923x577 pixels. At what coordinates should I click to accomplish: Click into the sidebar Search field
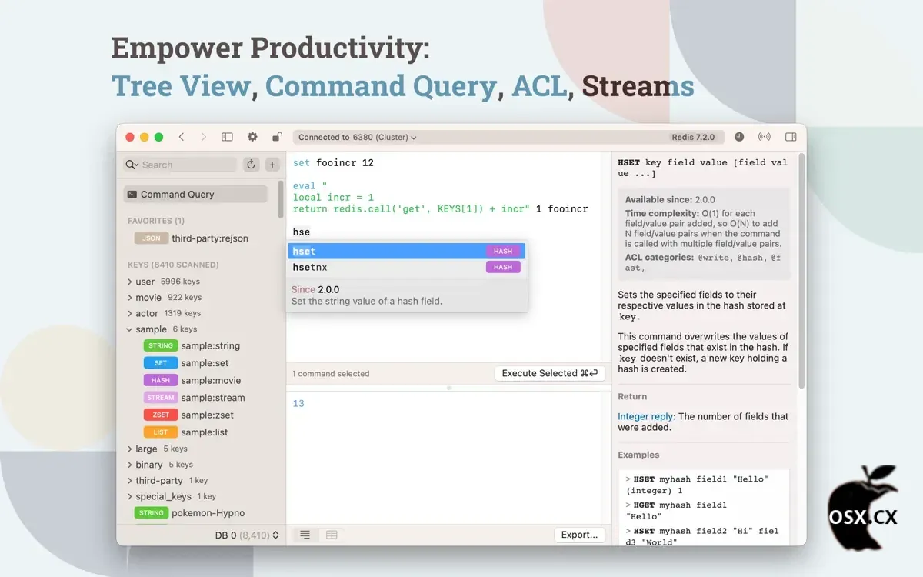point(180,165)
